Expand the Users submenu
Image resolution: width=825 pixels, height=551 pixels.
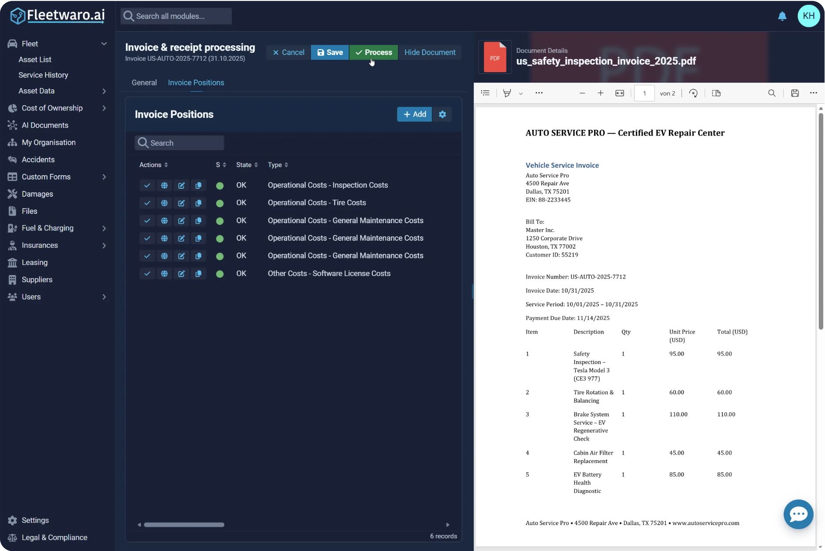tap(104, 297)
